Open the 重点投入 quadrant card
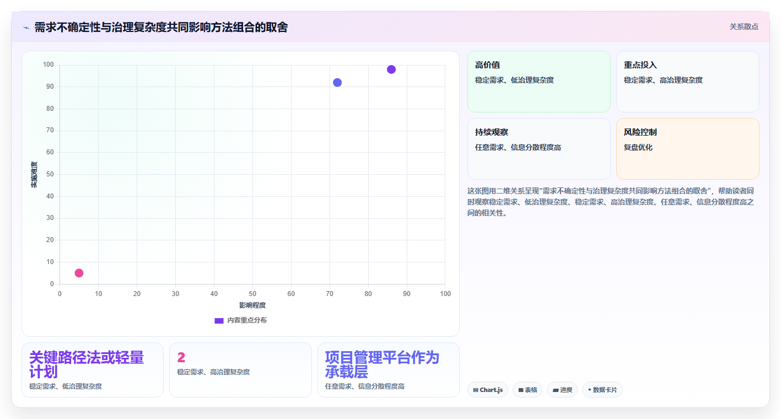 [x=687, y=82]
